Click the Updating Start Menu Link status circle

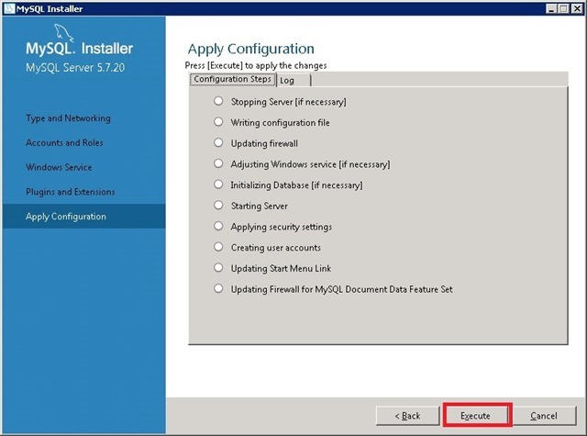218,268
